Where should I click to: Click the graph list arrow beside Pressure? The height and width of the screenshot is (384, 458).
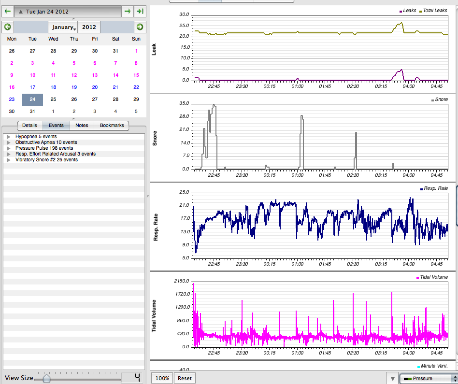click(392, 378)
